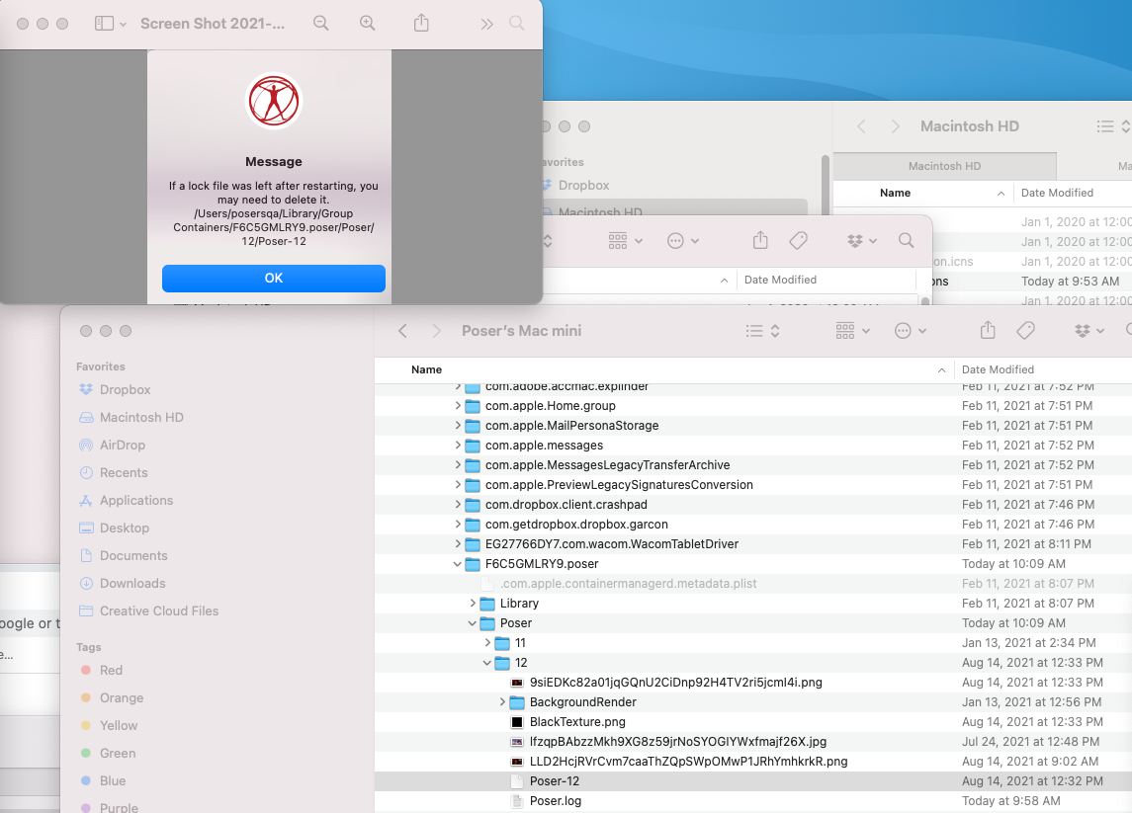Add tags via Poser's Mac mini toolbar
Viewport: 1132px width, 813px height.
(1025, 330)
